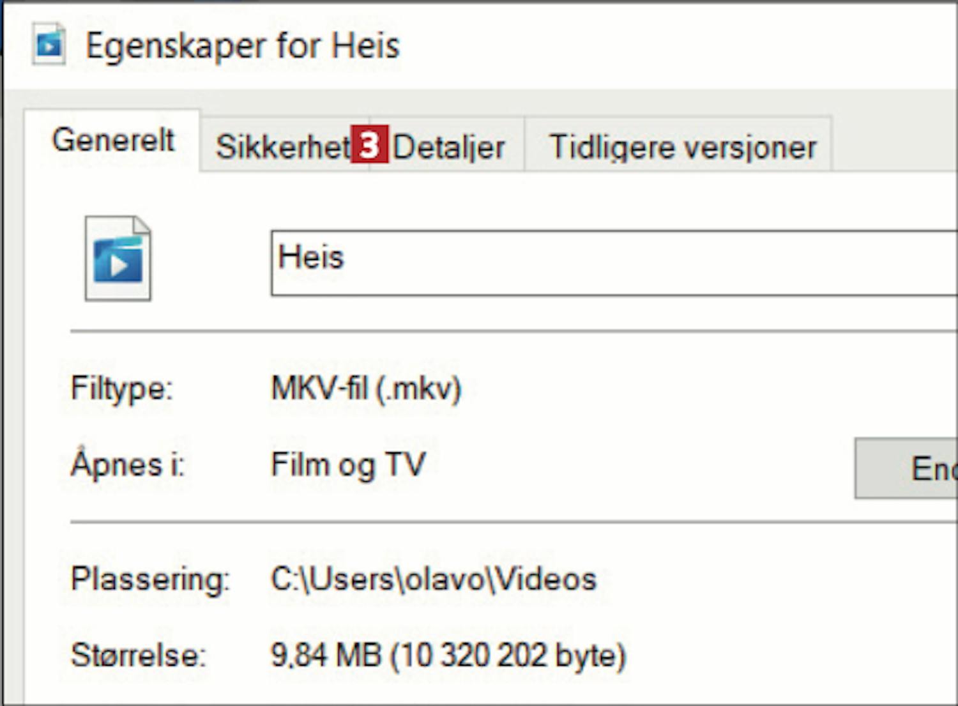Click the Åpnes i label
The height and width of the screenshot is (706, 958).
[127, 464]
